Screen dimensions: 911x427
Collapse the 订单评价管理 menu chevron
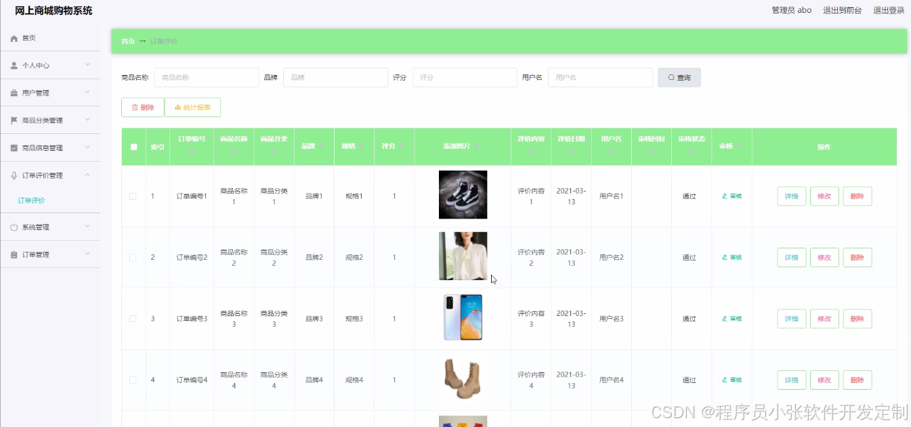87,175
